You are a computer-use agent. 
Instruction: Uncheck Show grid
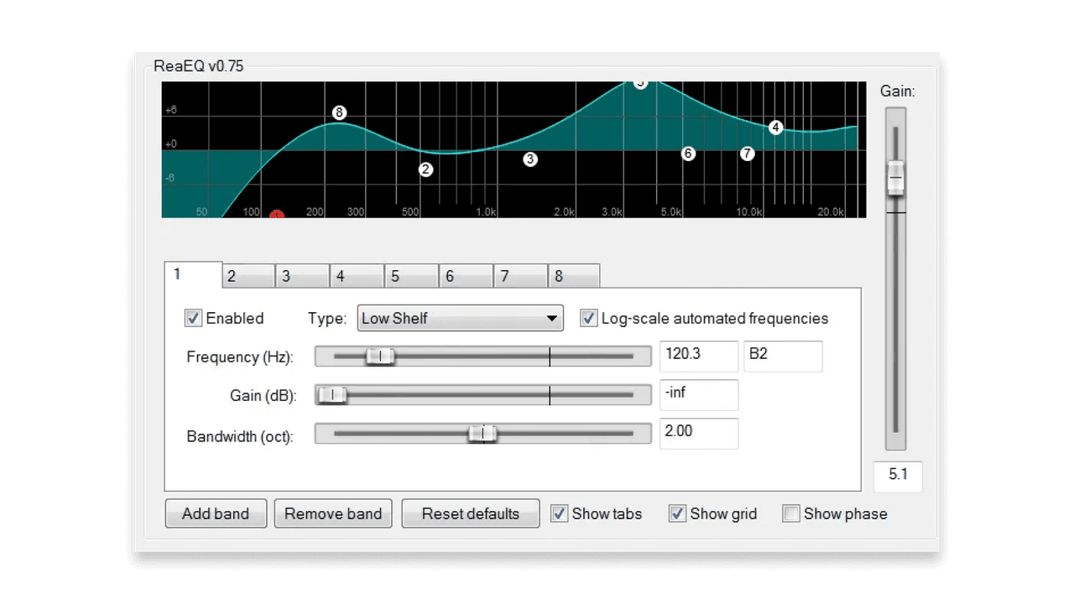point(677,513)
